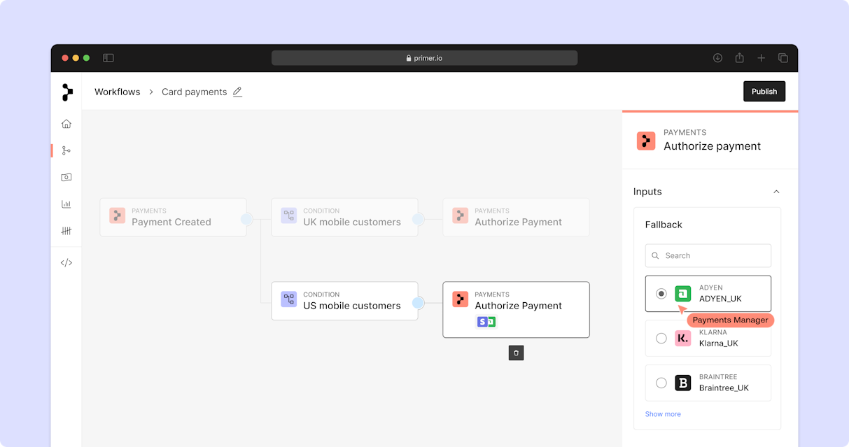
Task: Click the US mobile customers condition icon
Action: tap(288, 299)
